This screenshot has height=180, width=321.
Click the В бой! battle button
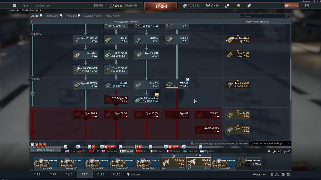(160, 6)
